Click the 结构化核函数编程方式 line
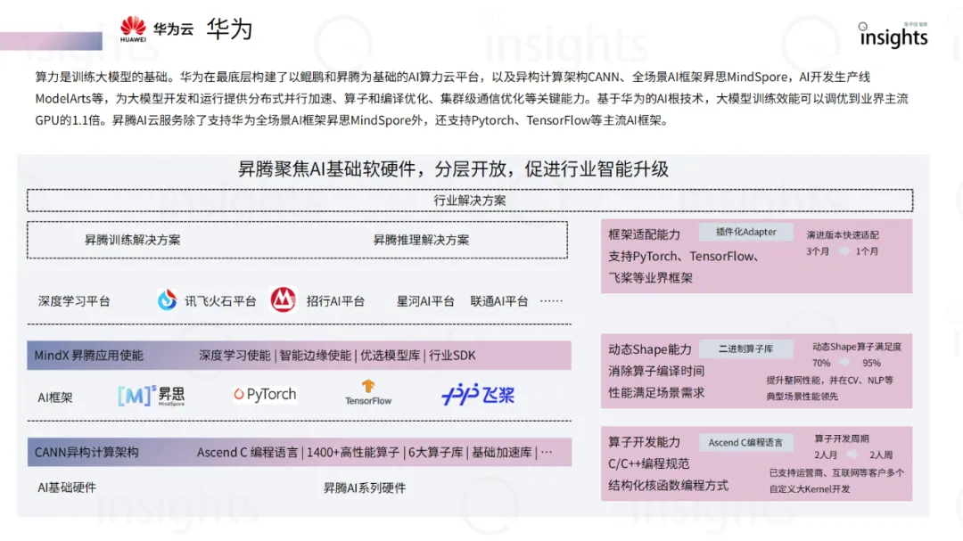The width and height of the screenshot is (963, 541). 668,485
